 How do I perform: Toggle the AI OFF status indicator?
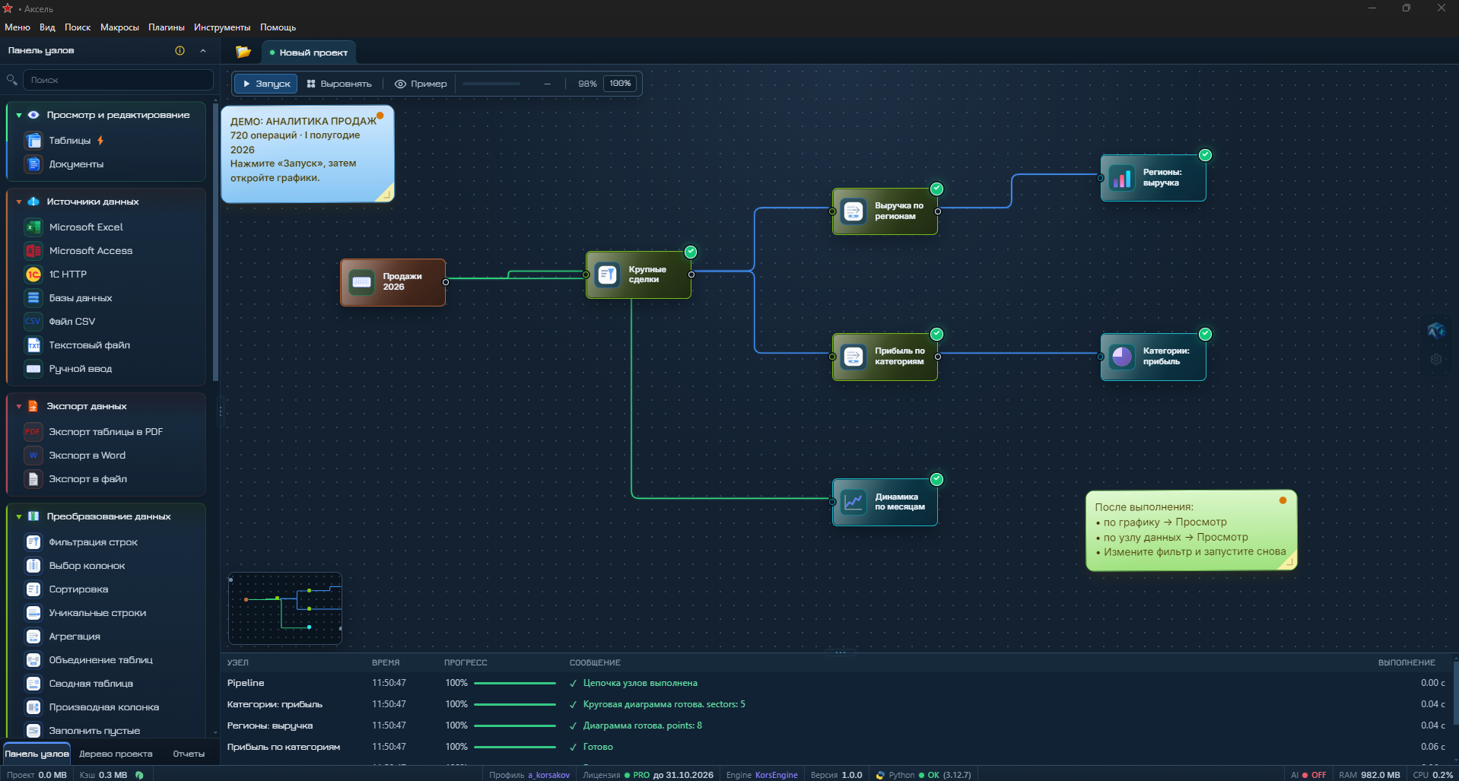point(1308,775)
